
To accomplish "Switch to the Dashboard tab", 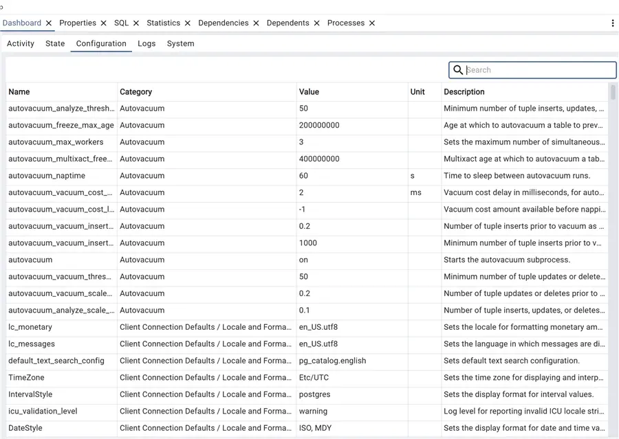I will [x=22, y=23].
